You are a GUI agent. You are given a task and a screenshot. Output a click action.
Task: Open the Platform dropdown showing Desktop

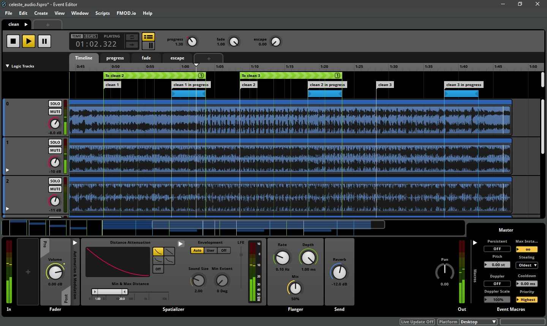477,321
